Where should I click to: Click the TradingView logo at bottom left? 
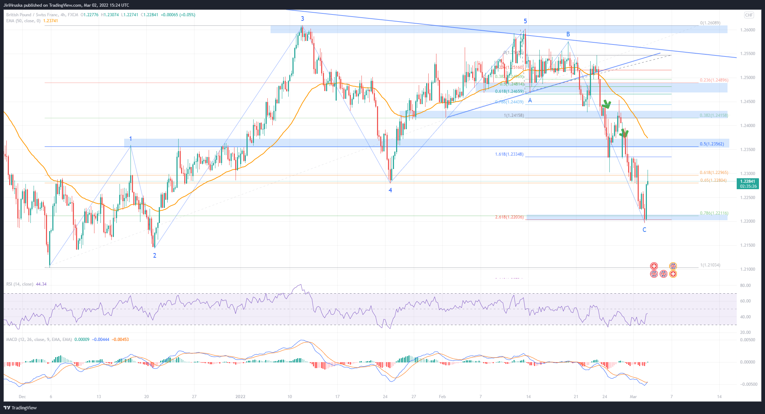[20, 408]
